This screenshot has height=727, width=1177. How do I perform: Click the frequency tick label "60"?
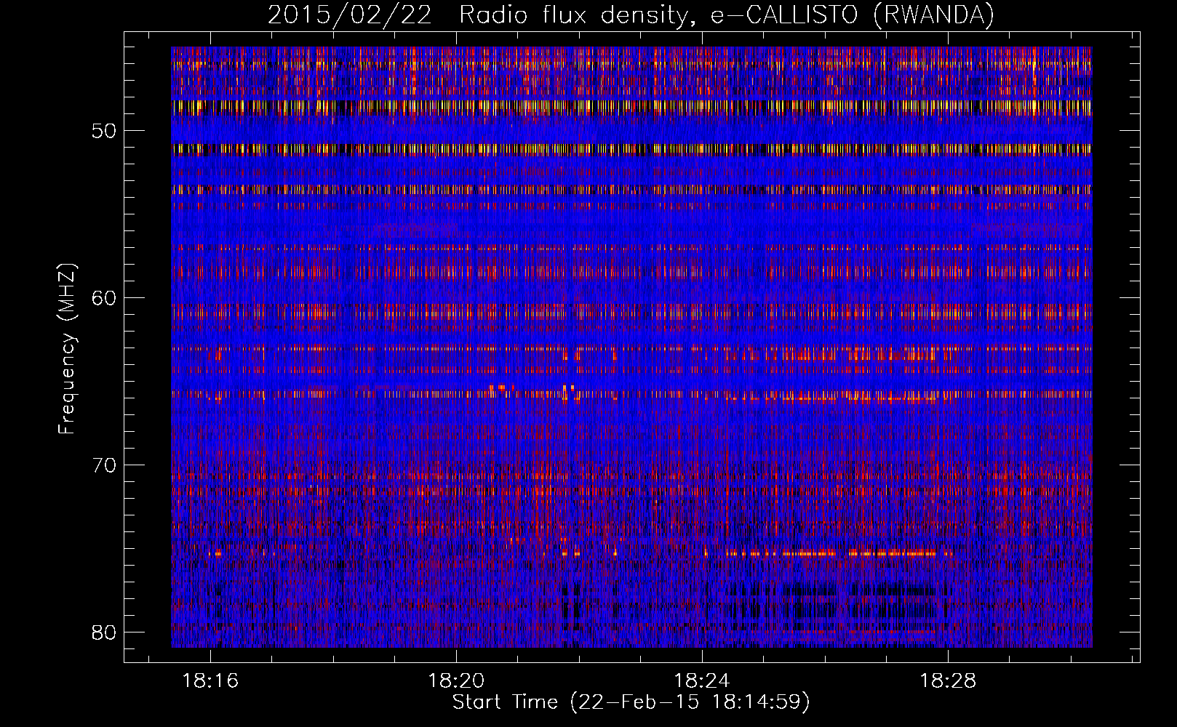(x=105, y=298)
